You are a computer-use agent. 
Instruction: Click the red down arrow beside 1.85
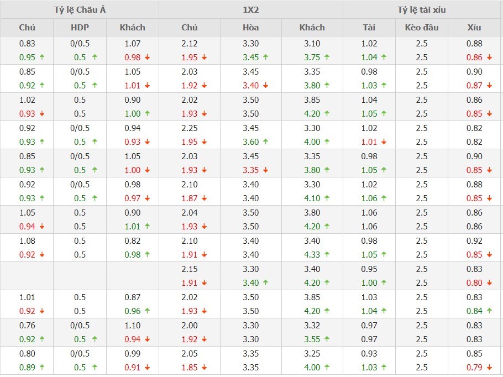204,368
